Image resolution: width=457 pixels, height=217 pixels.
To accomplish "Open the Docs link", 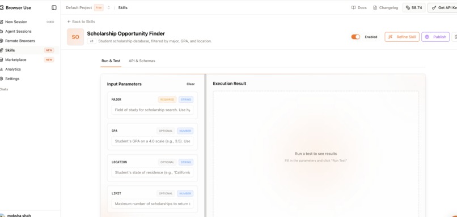I will click(x=359, y=8).
